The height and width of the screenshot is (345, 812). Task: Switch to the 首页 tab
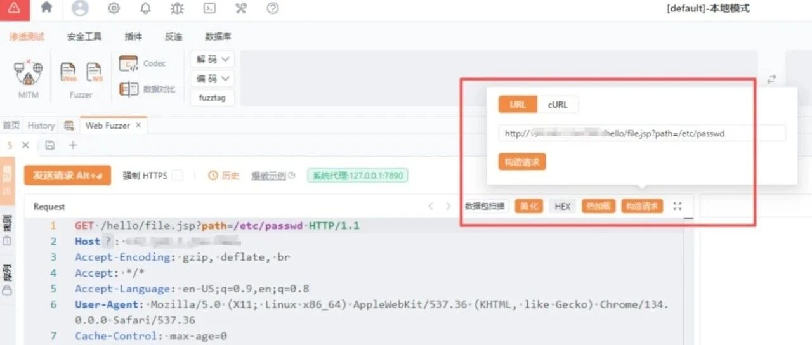coord(11,126)
